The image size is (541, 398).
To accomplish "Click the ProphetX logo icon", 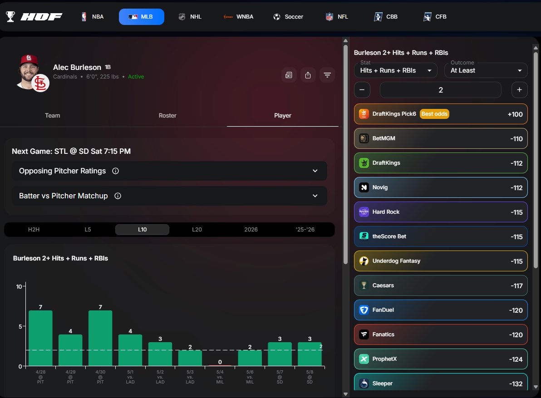I will point(364,359).
